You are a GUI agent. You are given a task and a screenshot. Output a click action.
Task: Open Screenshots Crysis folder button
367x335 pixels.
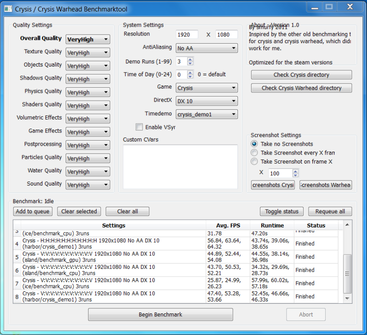(x=273, y=185)
